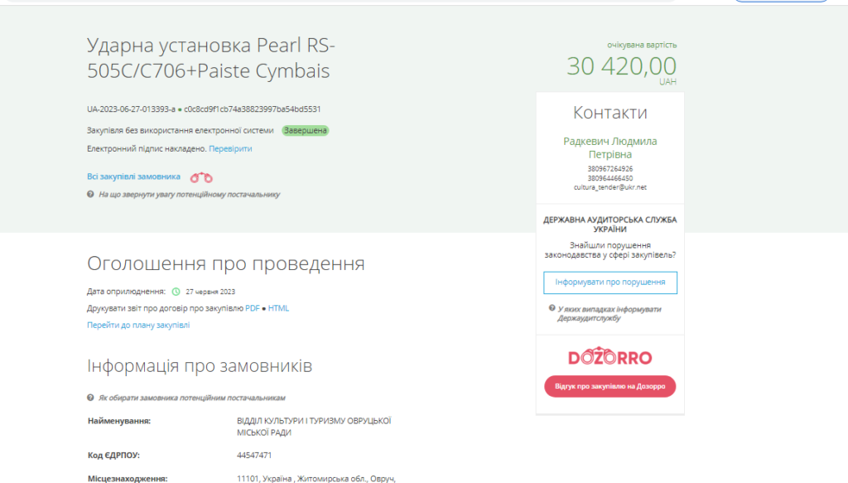Click heading 'Оголошення про проведення'

pos(226,263)
